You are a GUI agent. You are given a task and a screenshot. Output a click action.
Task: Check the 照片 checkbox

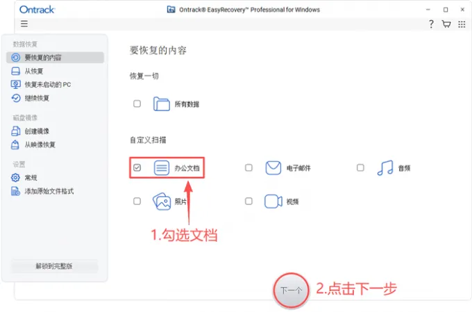point(137,201)
